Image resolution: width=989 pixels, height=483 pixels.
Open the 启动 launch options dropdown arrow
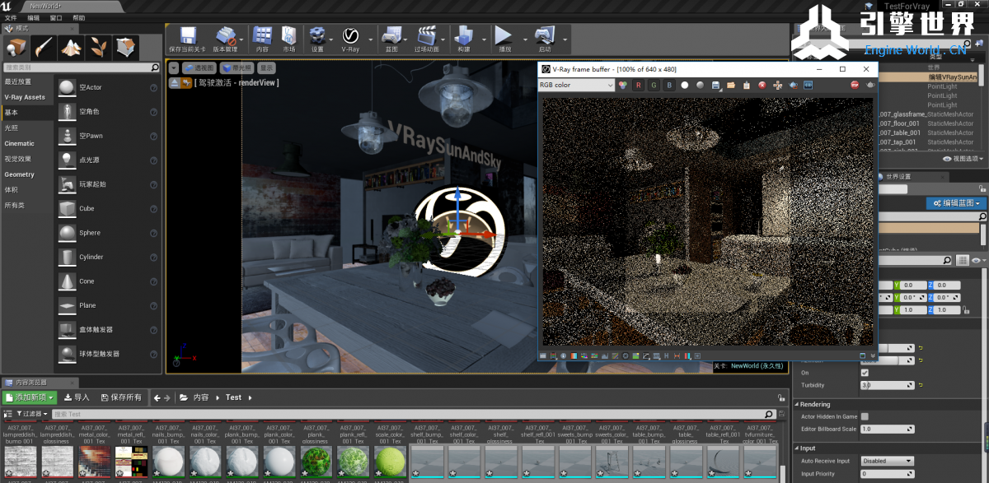click(564, 39)
